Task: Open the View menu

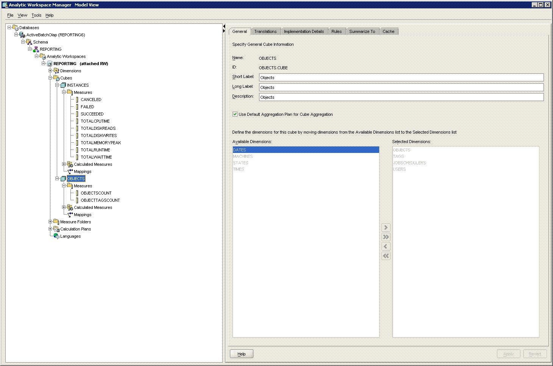Action: tap(22, 15)
